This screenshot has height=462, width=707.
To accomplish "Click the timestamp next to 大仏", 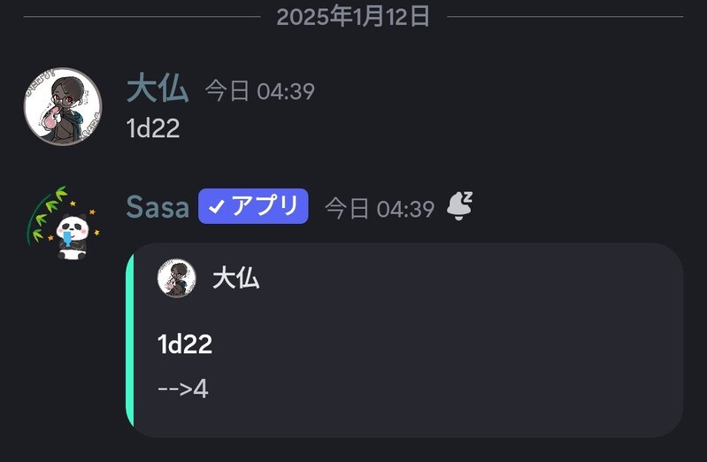I will click(259, 91).
